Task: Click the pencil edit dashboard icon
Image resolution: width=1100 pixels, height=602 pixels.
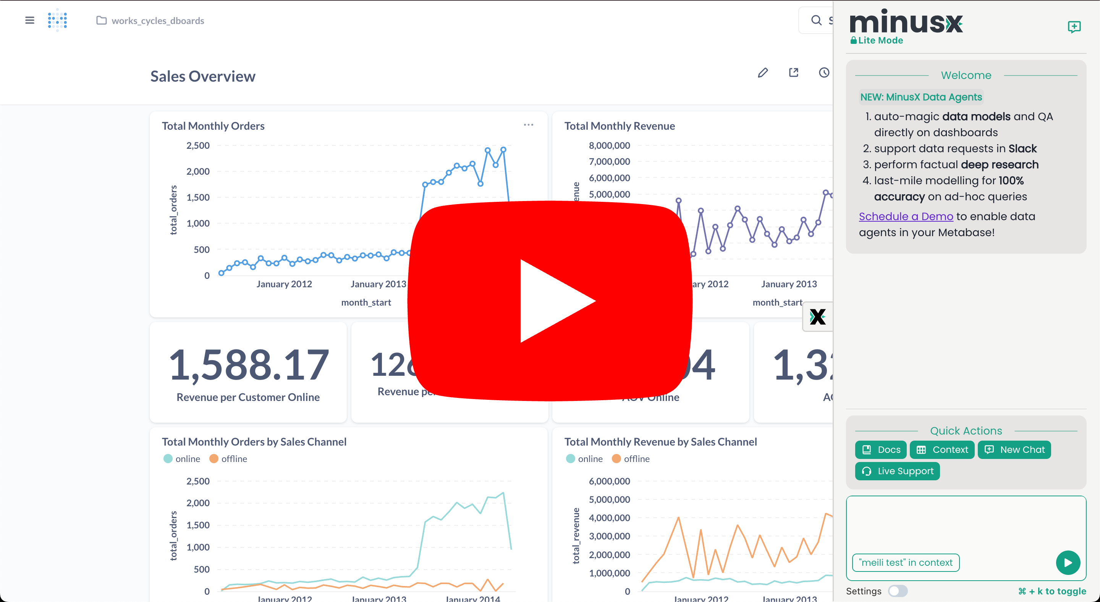Action: (763, 72)
